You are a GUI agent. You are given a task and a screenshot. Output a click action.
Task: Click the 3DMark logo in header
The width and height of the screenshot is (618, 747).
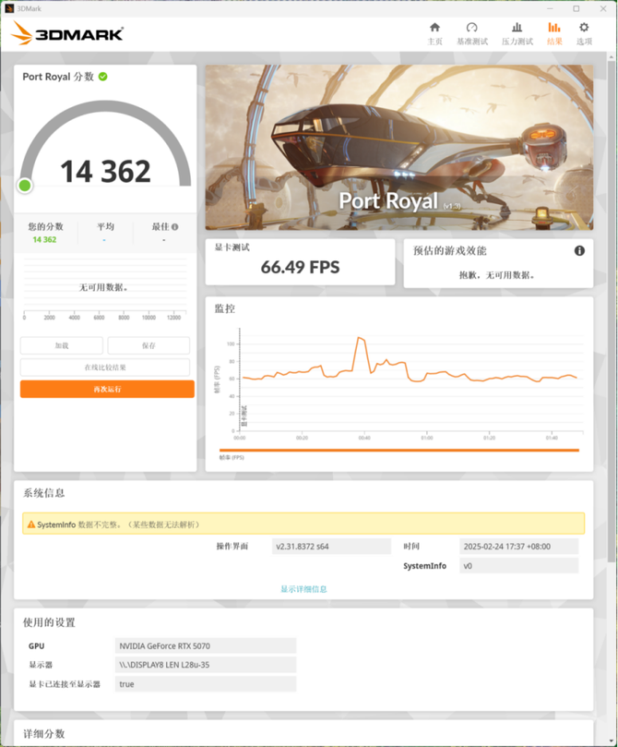(x=67, y=33)
